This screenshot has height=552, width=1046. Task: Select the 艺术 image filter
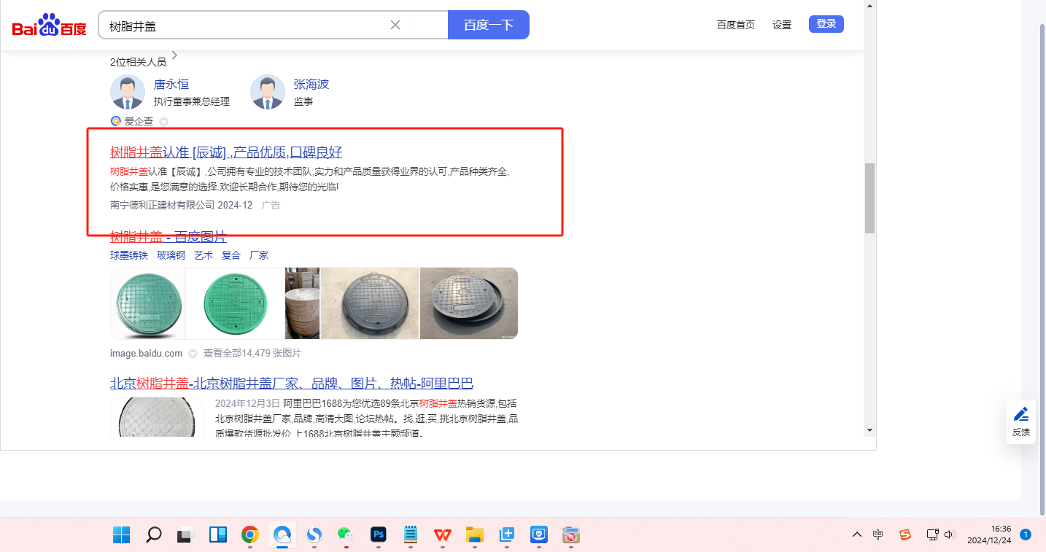(x=204, y=255)
